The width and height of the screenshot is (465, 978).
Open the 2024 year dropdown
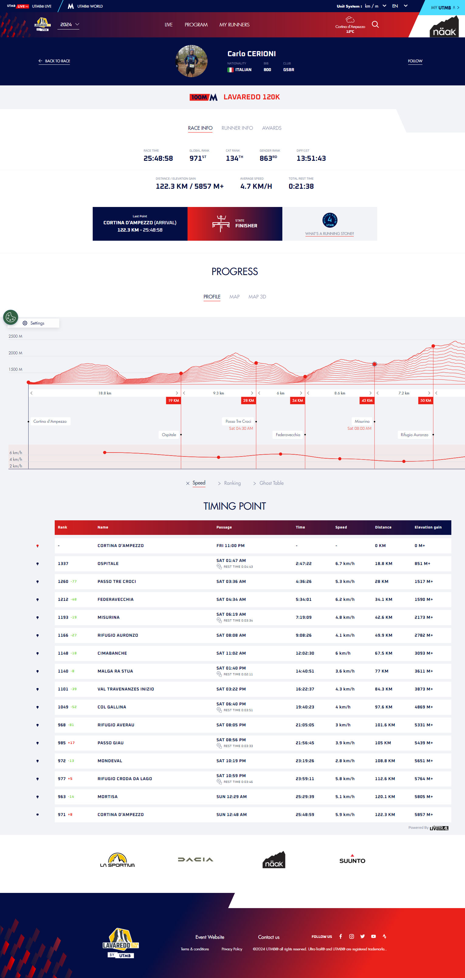tap(70, 24)
